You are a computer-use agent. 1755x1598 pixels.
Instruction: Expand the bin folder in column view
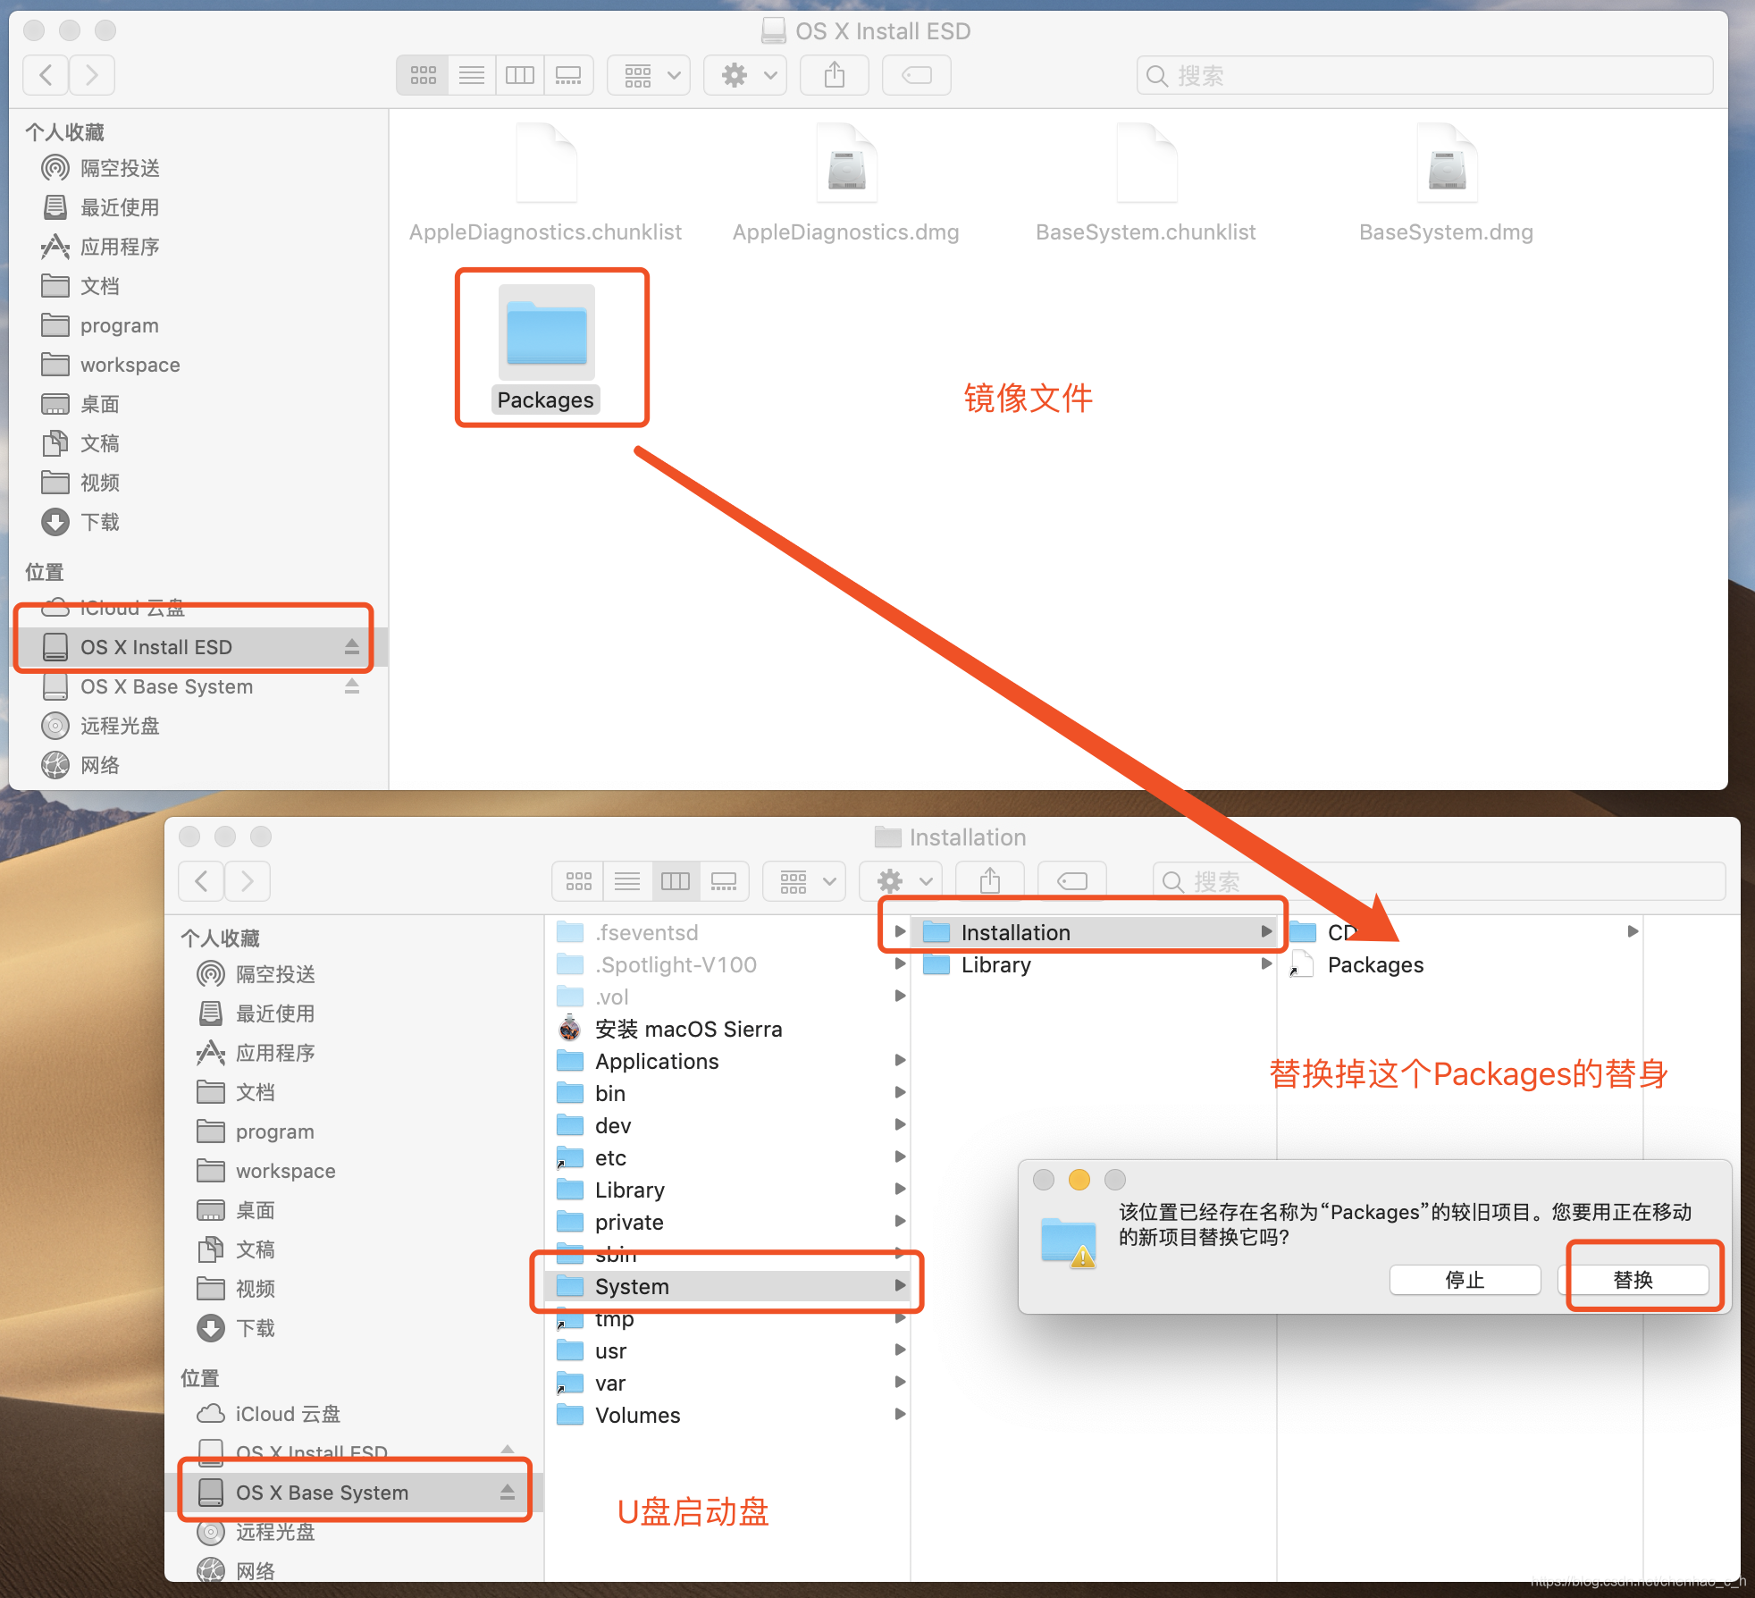[900, 1093]
